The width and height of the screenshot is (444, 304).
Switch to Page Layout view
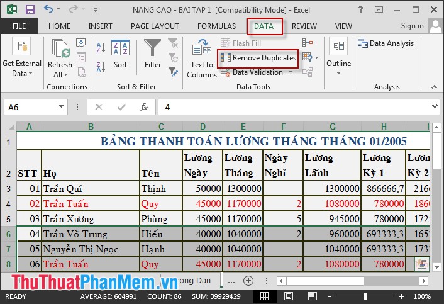tap(289, 296)
